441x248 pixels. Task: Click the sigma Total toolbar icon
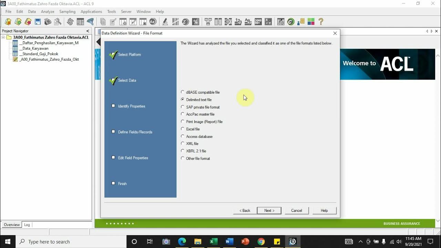(185, 22)
